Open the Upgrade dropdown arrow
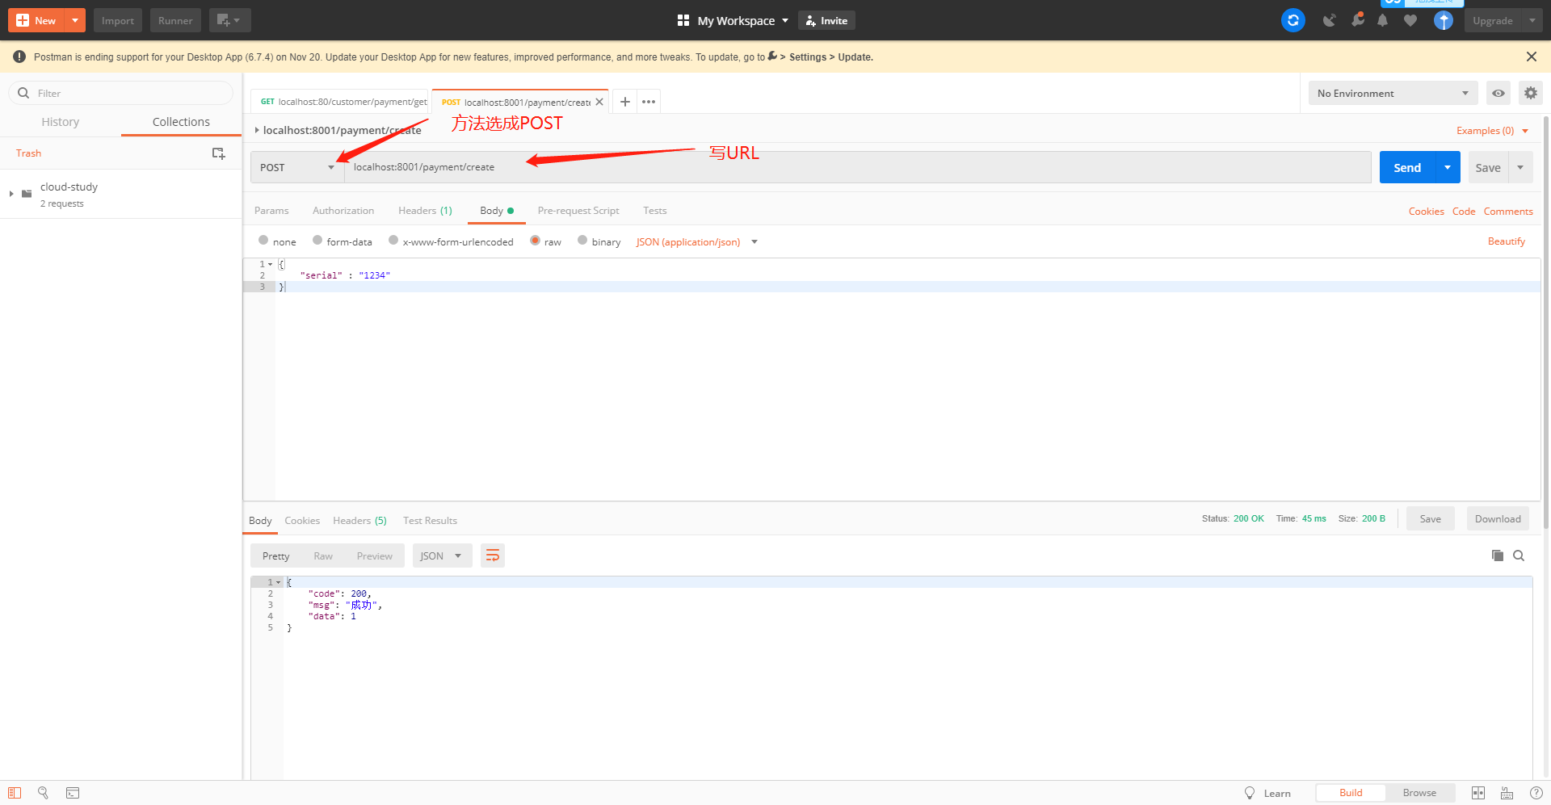The width and height of the screenshot is (1551, 805). pos(1532,20)
